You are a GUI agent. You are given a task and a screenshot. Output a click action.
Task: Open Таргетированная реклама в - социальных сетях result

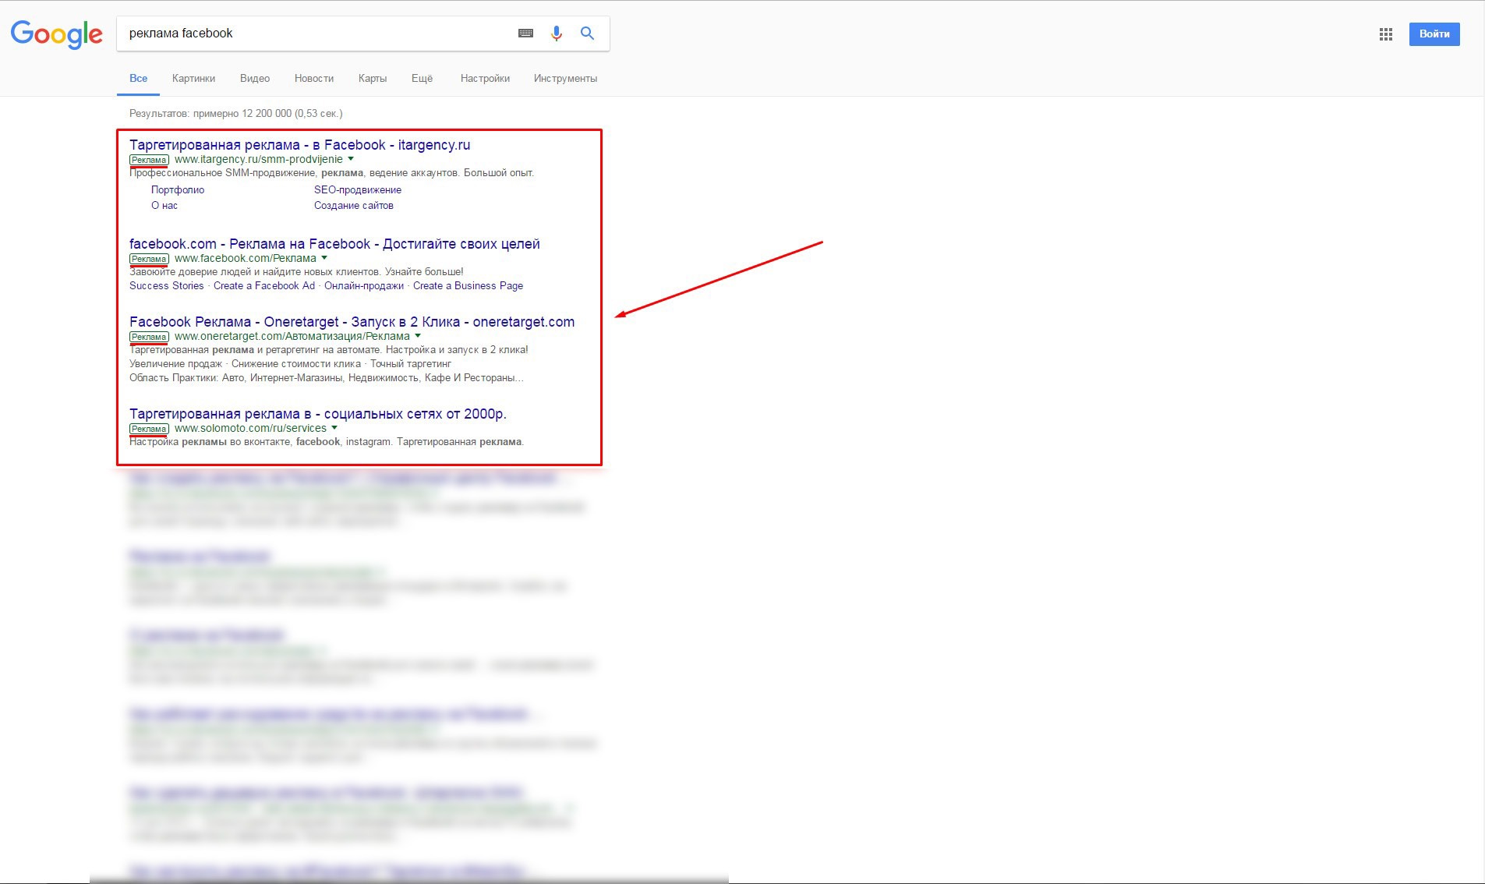(x=318, y=414)
